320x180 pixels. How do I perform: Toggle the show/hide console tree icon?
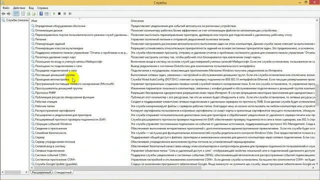pyautogui.click(x=16, y=13)
